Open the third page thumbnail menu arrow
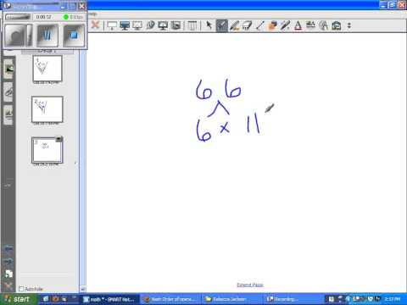This screenshot has width=407, height=305. 59,139
